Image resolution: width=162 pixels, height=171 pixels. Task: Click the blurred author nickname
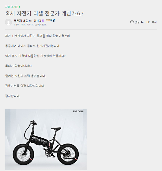(x=34, y=21)
